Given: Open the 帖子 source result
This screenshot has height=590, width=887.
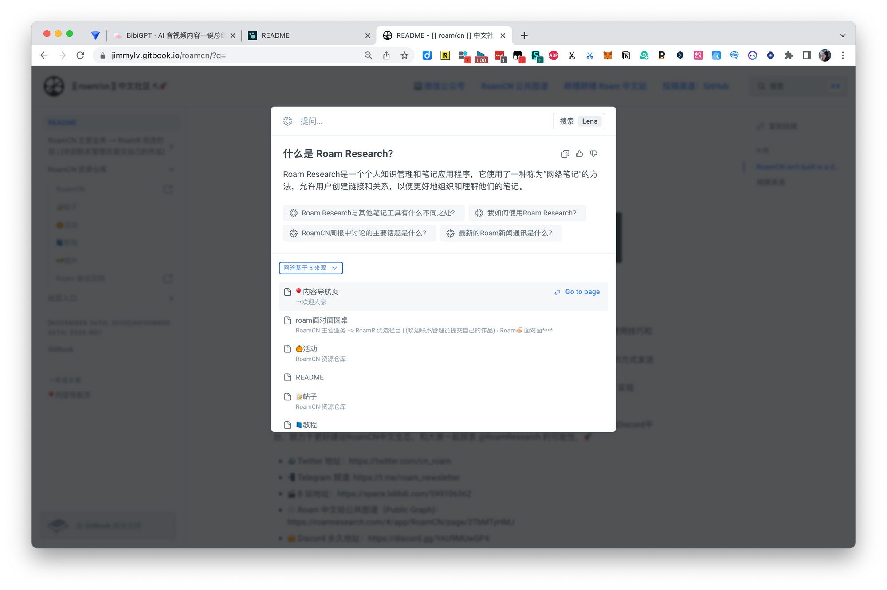Looking at the screenshot, I should tap(443, 401).
